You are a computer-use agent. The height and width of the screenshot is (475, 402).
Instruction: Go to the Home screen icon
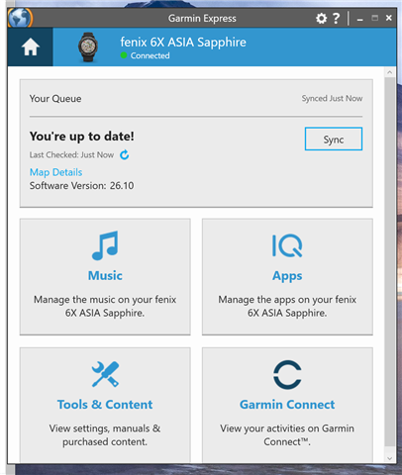(31, 47)
